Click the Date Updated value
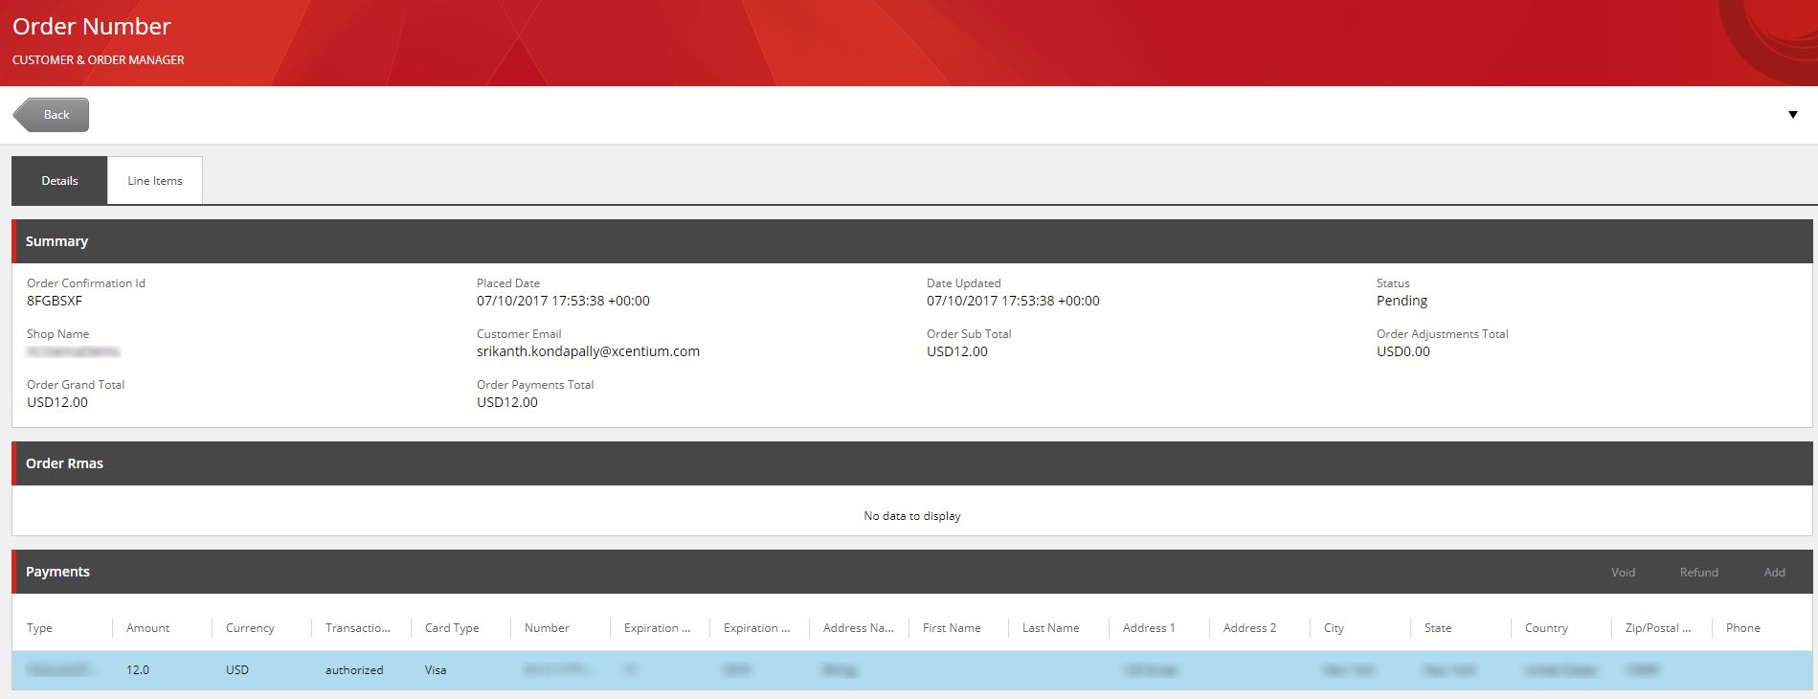 tap(1013, 301)
